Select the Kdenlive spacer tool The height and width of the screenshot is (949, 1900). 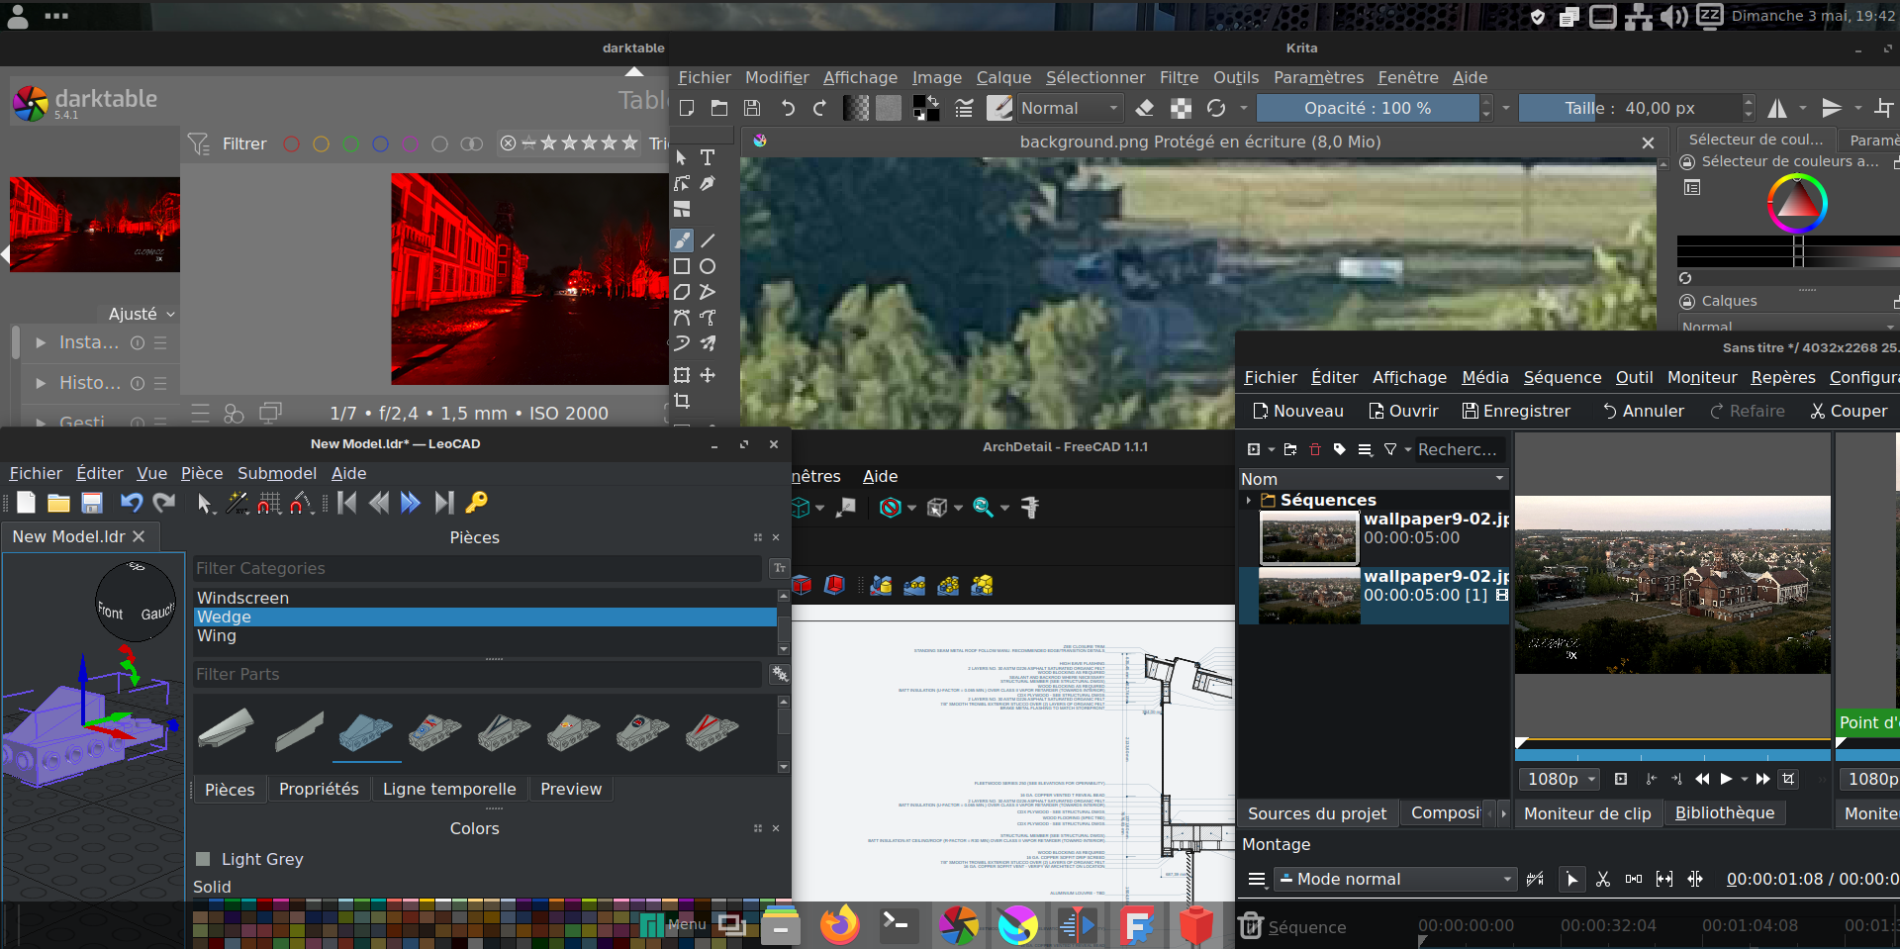pos(1634,879)
